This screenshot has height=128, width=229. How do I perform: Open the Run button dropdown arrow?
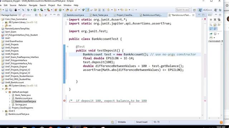(38, 10)
